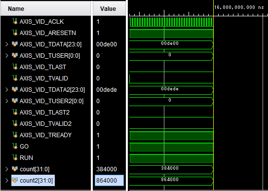Click the AXIS_VID_ARESETN signal icon
Image resolution: width=268 pixels, height=191 pixels.
tap(15, 33)
